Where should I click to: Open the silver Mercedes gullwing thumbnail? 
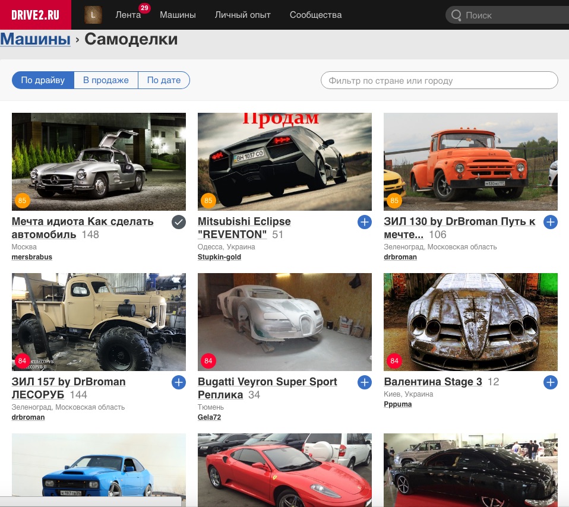pos(99,161)
